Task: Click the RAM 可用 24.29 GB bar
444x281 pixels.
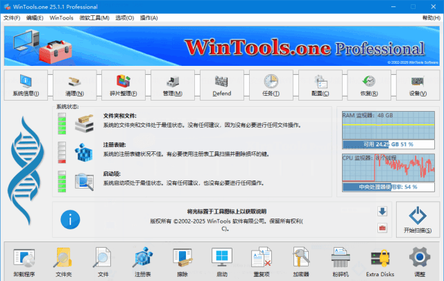Action: point(388,144)
